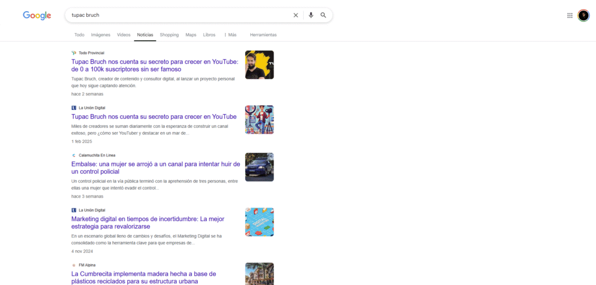Click into the tupac bruch search field
The height and width of the screenshot is (285, 596).
[x=175, y=15]
